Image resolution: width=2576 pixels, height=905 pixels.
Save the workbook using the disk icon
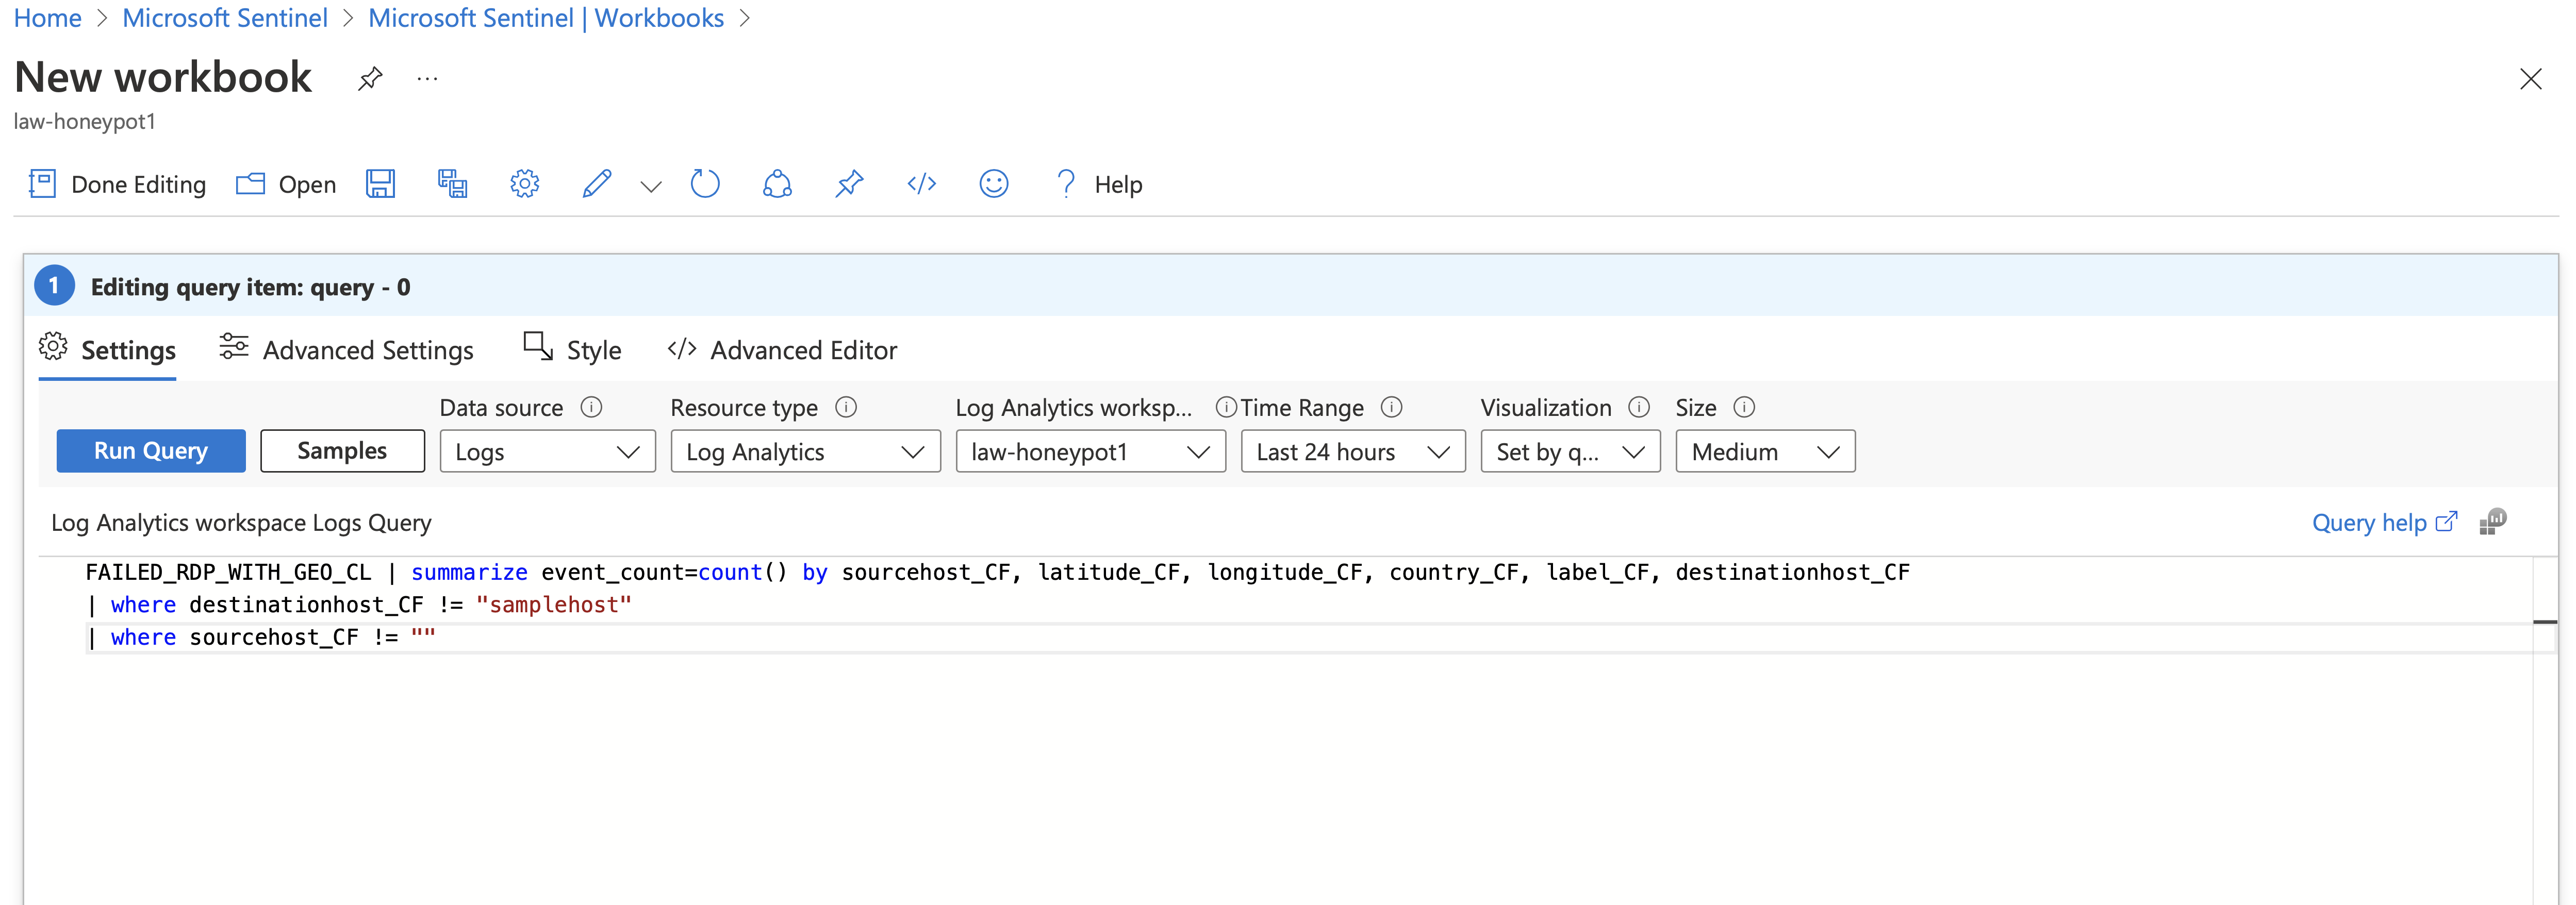pyautogui.click(x=381, y=184)
